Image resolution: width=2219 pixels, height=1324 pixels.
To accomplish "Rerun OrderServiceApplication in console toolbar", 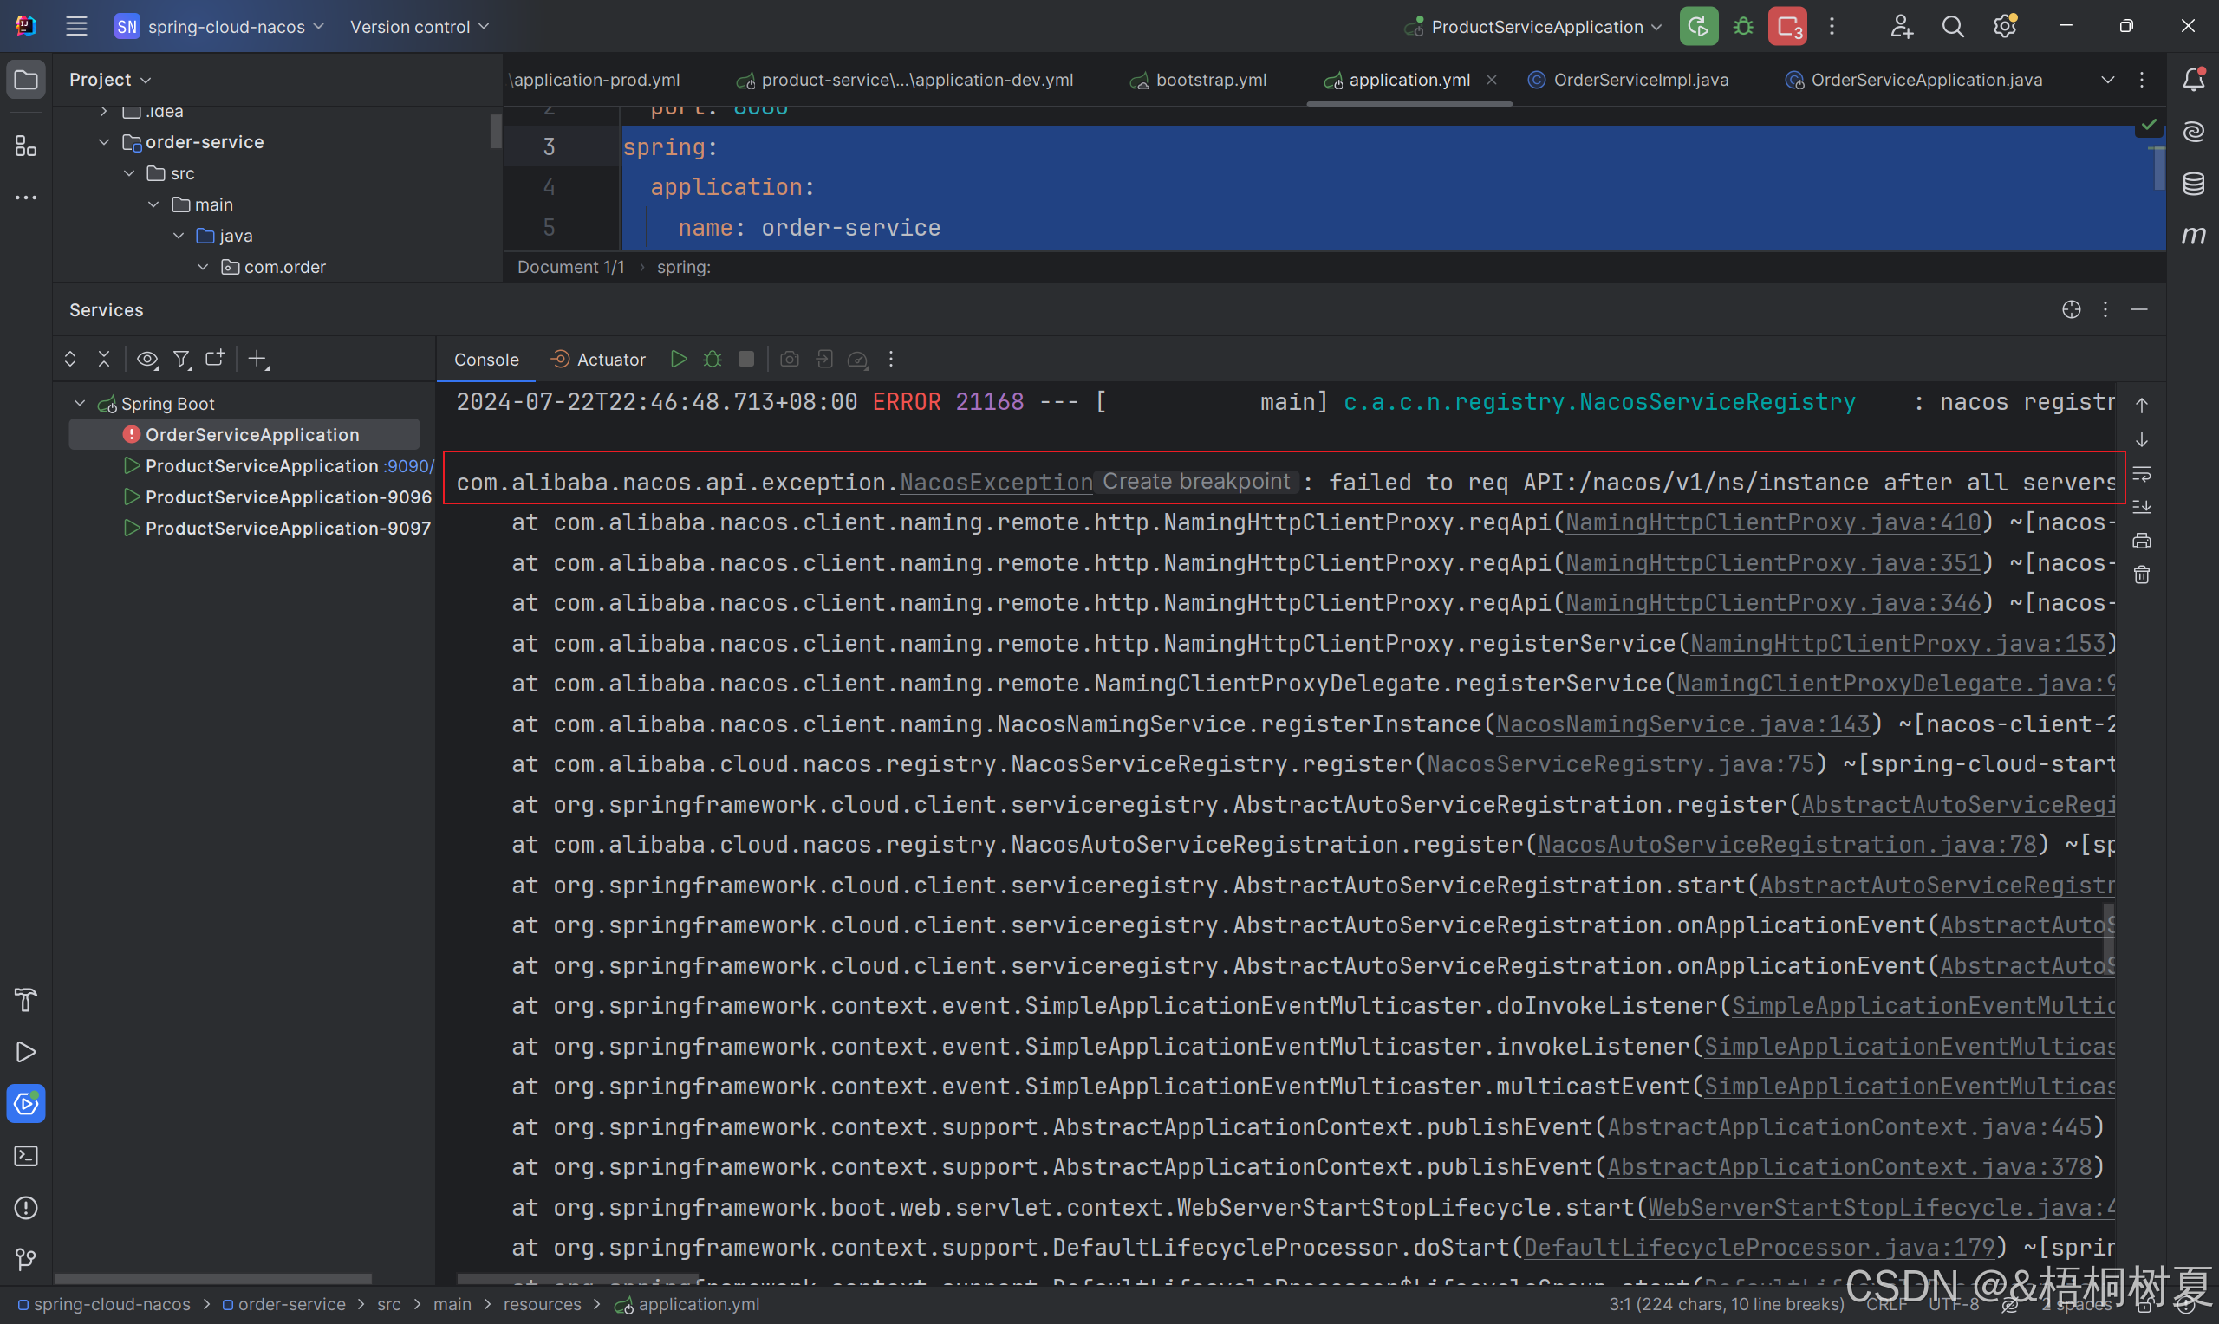I will click(x=679, y=359).
